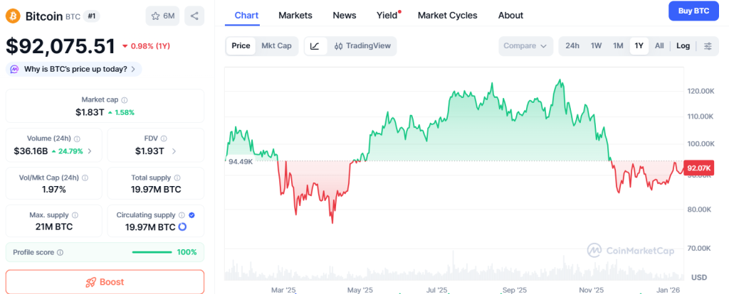Open the Compare dropdown
The width and height of the screenshot is (729, 294).
pos(525,46)
